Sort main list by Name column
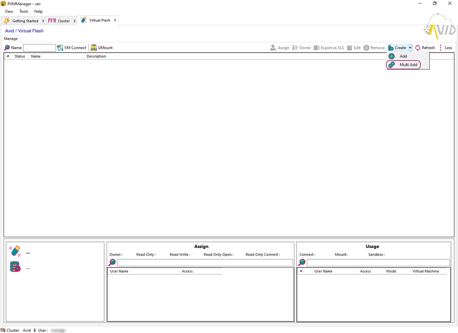 (x=56, y=56)
